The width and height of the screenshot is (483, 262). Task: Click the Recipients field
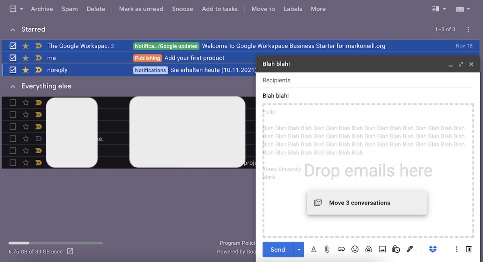367,80
